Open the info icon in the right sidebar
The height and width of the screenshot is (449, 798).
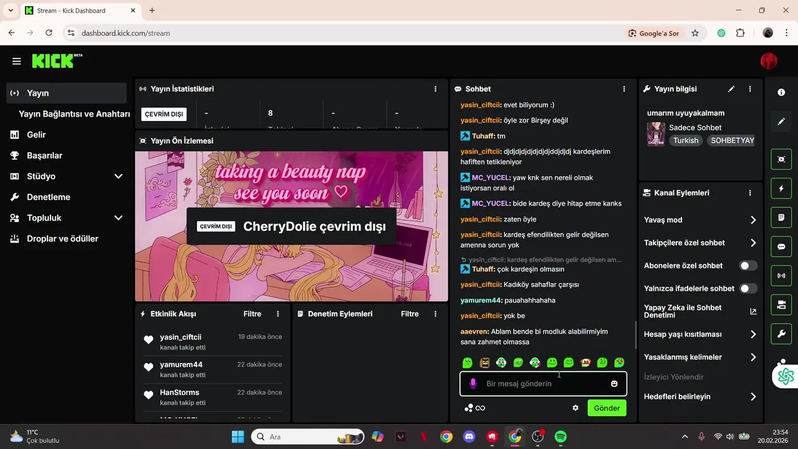(x=781, y=92)
